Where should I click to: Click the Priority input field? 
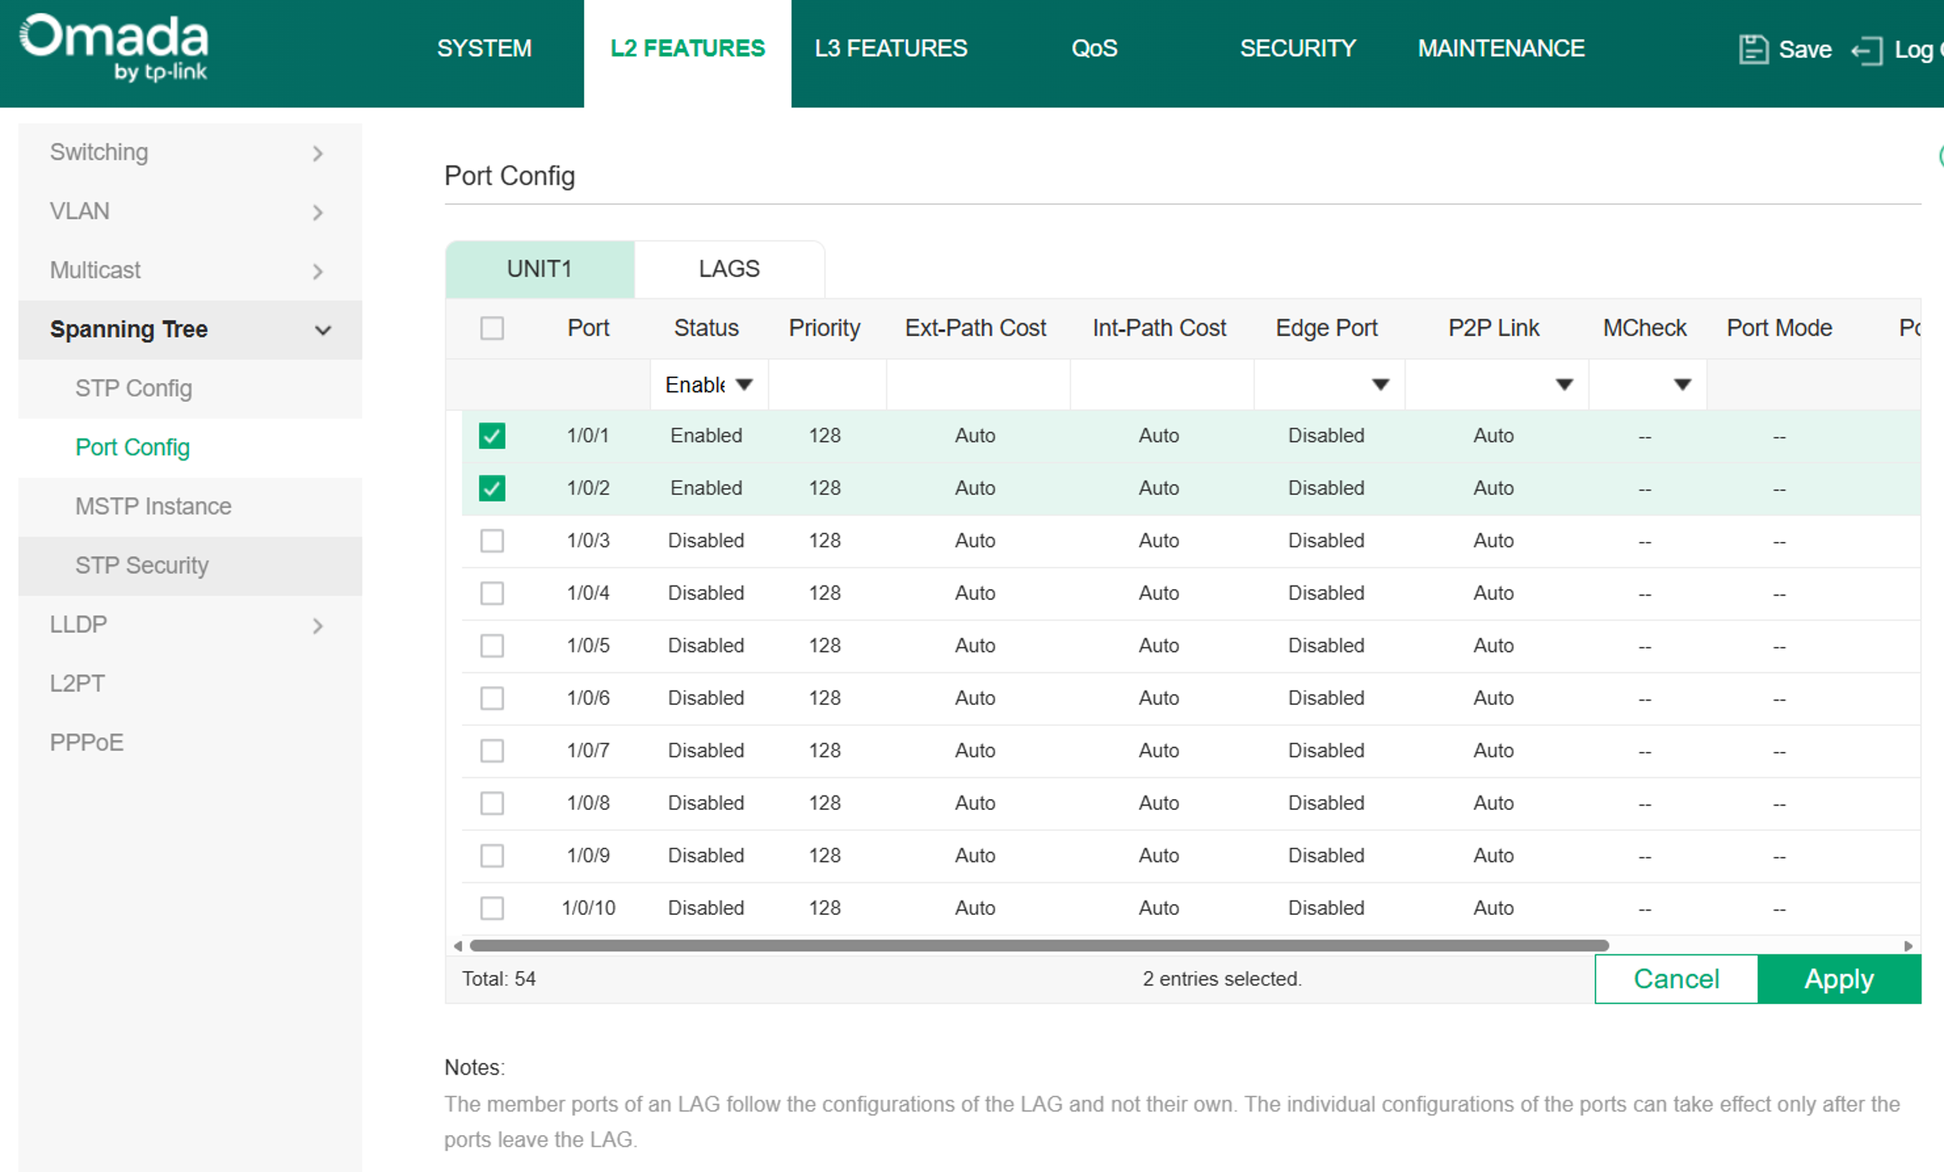pos(827,385)
